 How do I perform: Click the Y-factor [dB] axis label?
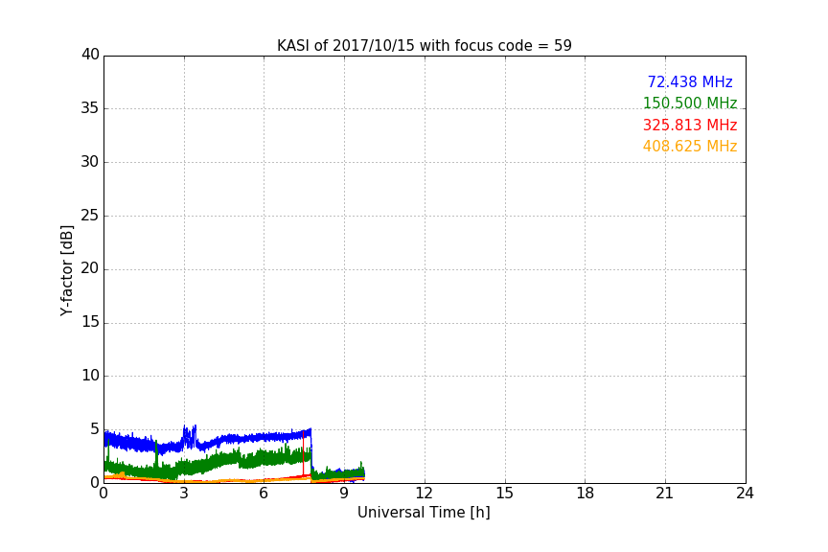pos(66,270)
